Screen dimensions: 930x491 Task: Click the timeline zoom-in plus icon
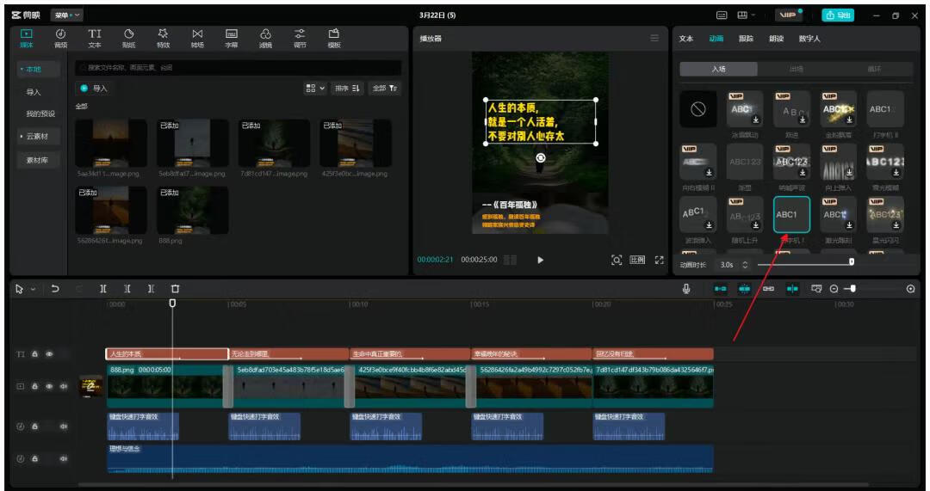click(911, 289)
